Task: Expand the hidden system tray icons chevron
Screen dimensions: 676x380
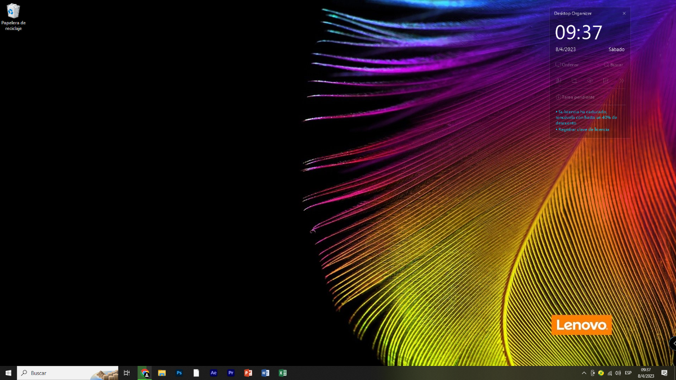Action: pyautogui.click(x=584, y=373)
